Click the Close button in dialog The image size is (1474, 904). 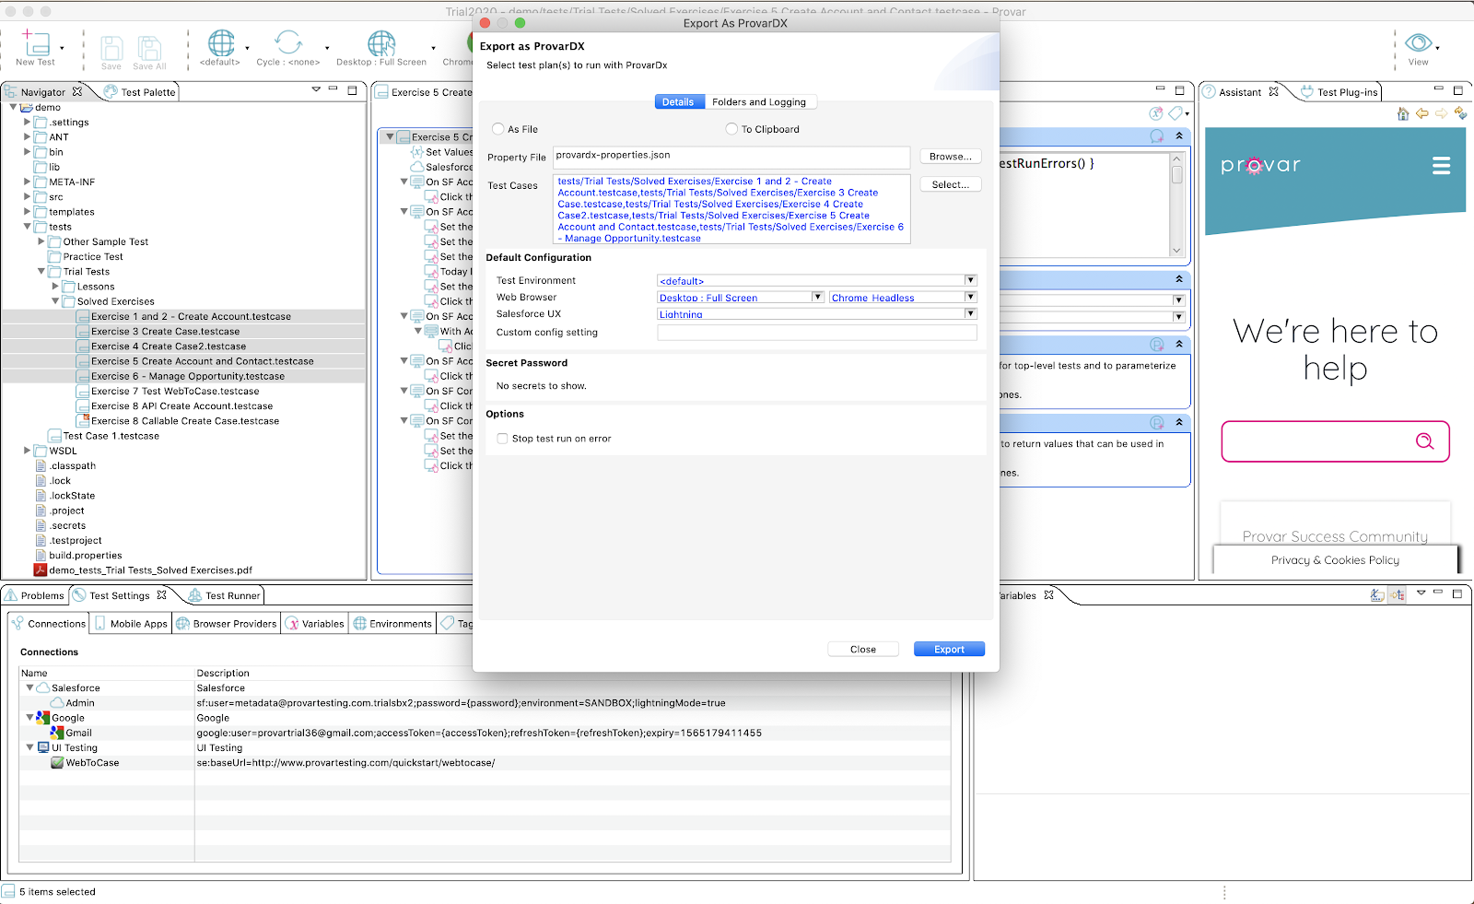pyautogui.click(x=863, y=649)
